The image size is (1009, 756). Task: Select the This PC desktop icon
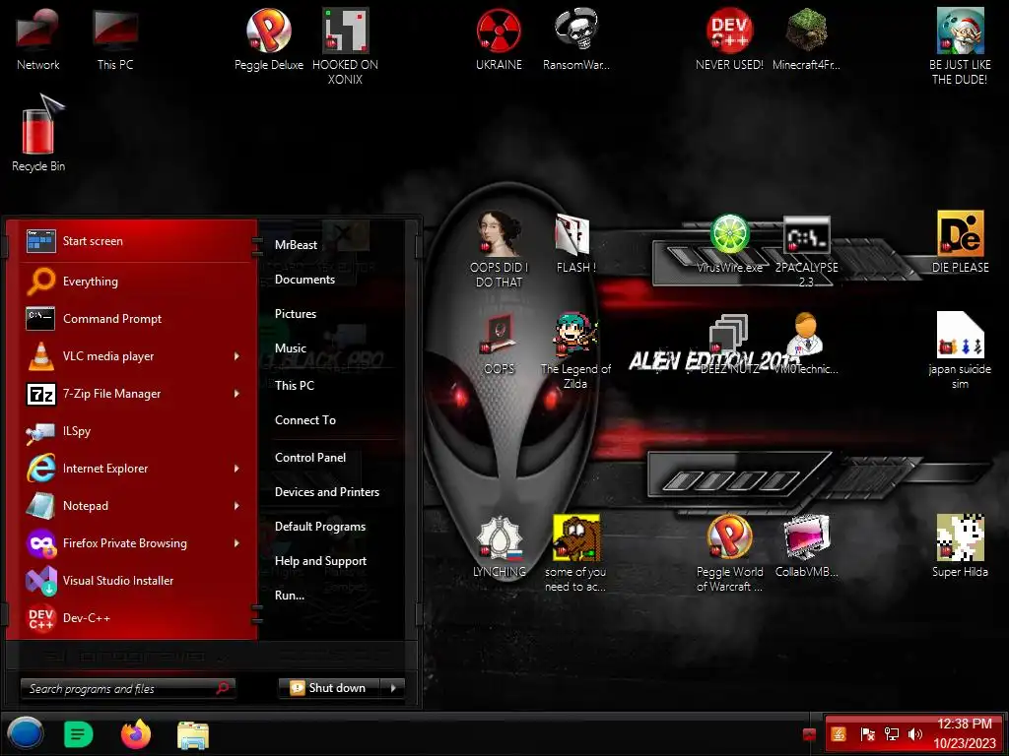point(115,39)
